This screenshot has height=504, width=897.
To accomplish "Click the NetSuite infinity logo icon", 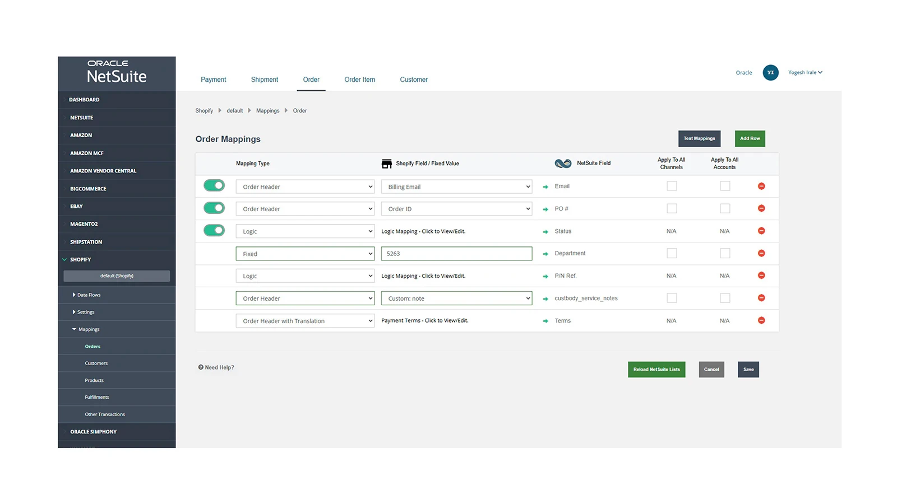I will click(x=563, y=164).
